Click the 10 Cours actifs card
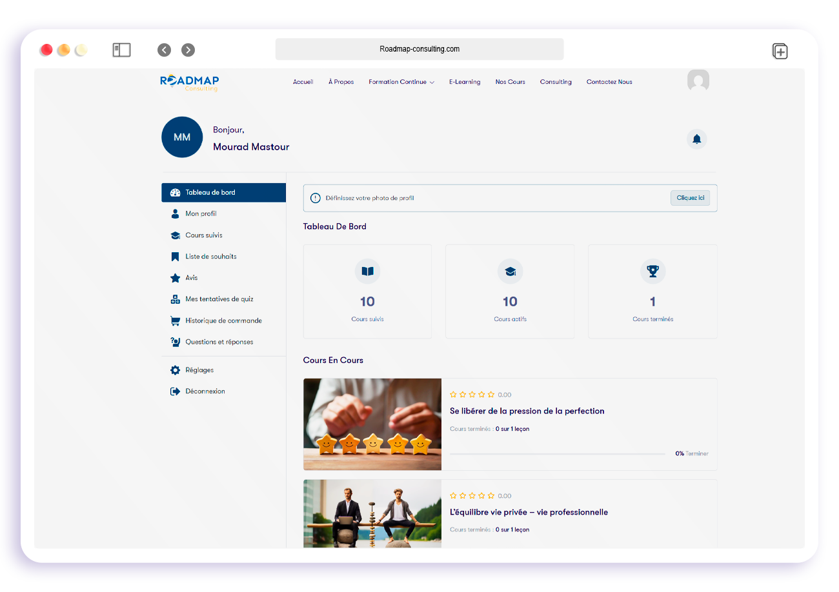 pyautogui.click(x=510, y=291)
